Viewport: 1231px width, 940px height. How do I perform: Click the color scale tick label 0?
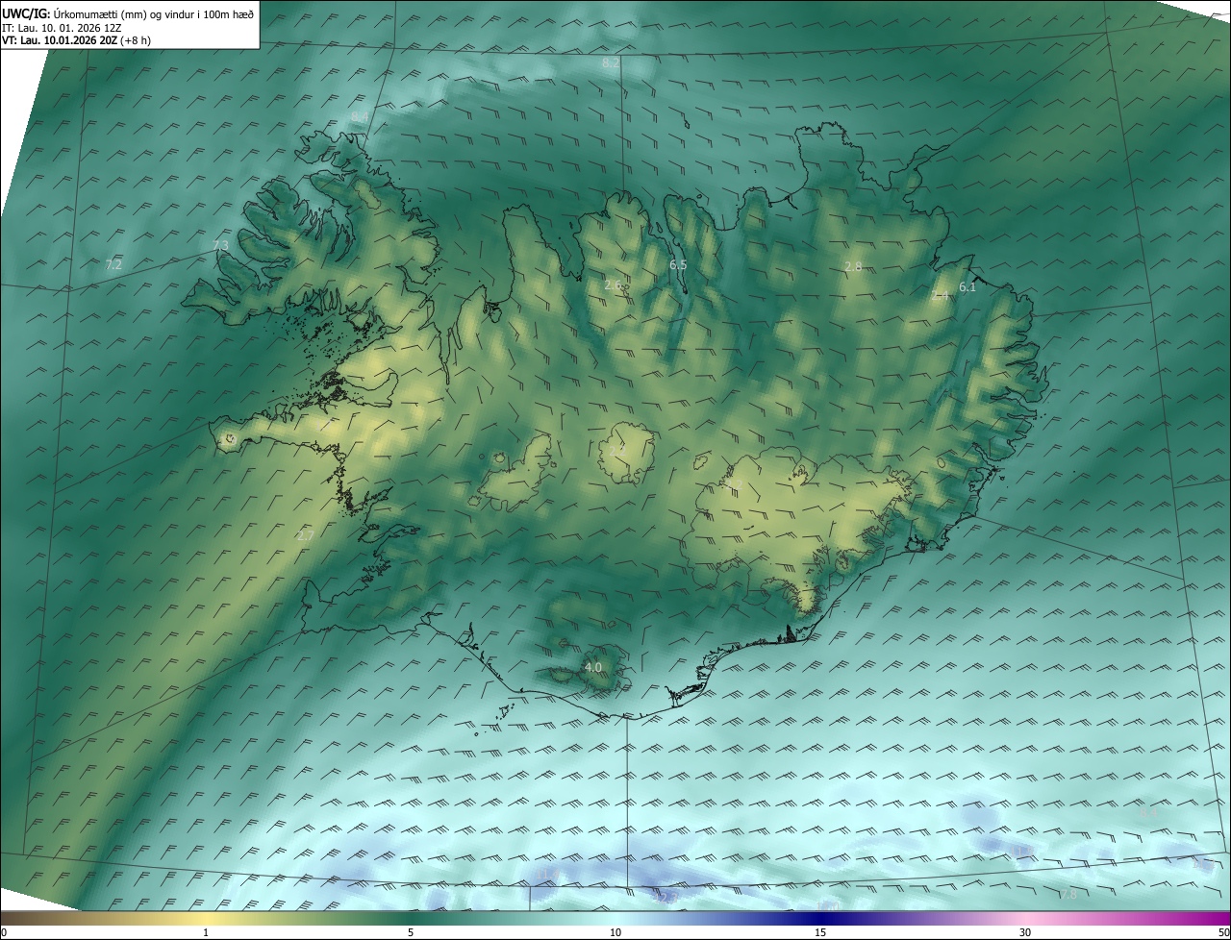(x=4, y=933)
